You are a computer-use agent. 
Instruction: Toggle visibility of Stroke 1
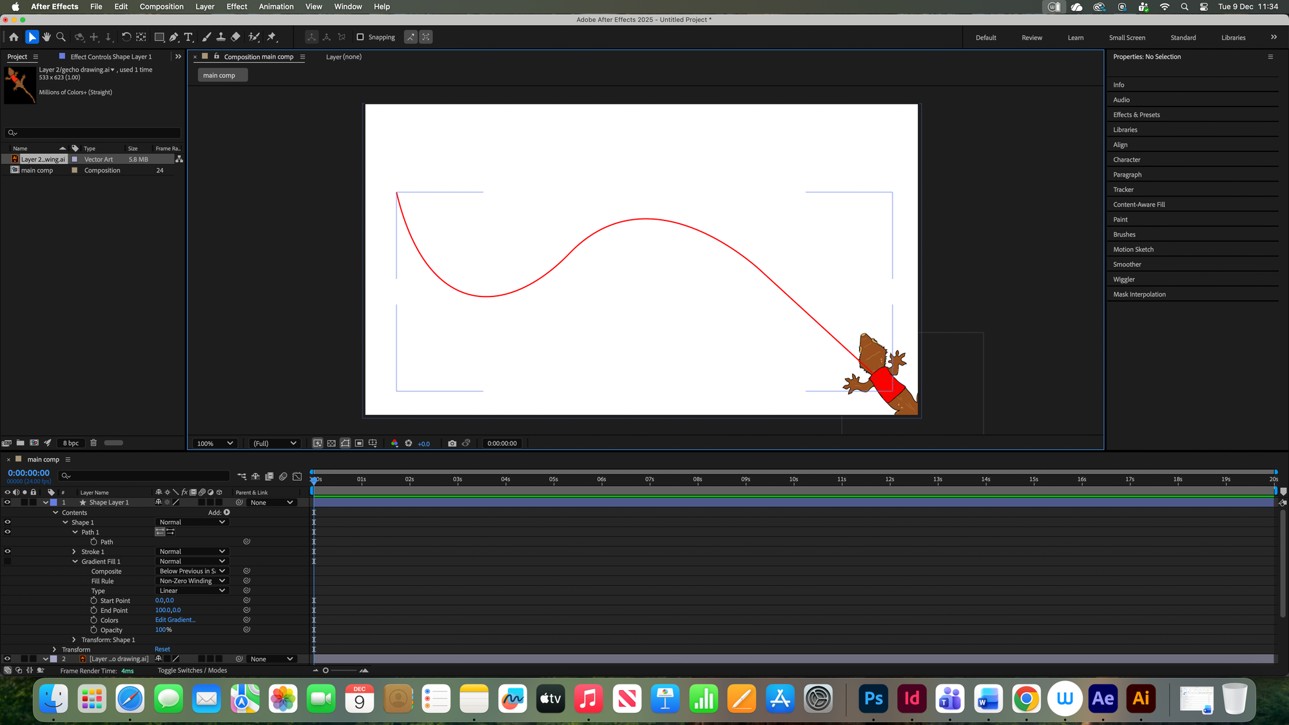pyautogui.click(x=8, y=552)
